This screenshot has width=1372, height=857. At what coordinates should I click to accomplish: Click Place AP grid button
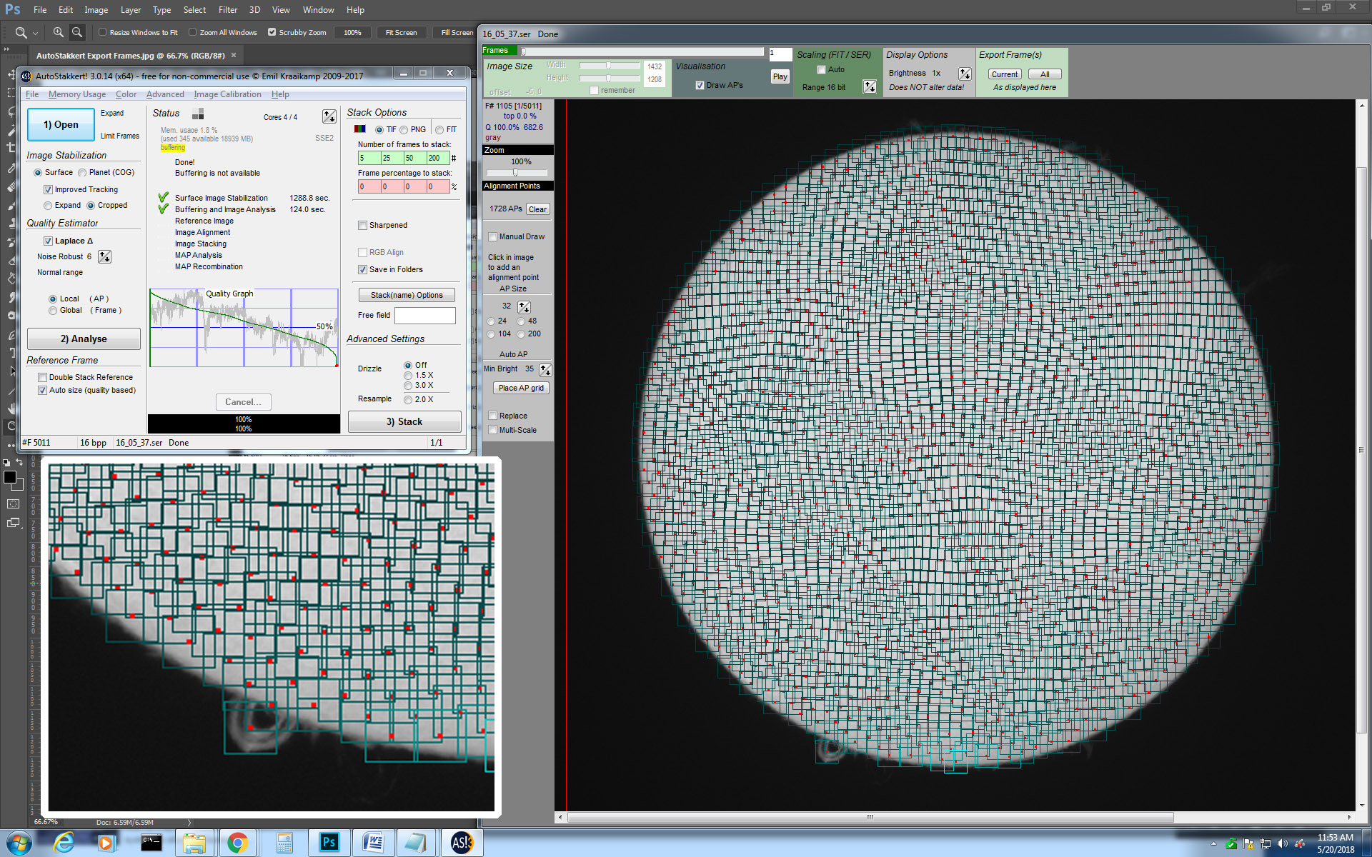click(520, 386)
